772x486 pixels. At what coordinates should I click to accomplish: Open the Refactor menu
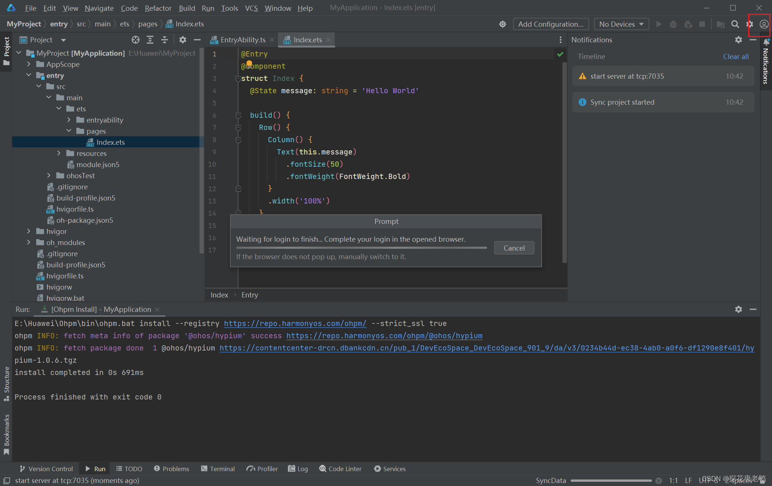click(x=158, y=8)
